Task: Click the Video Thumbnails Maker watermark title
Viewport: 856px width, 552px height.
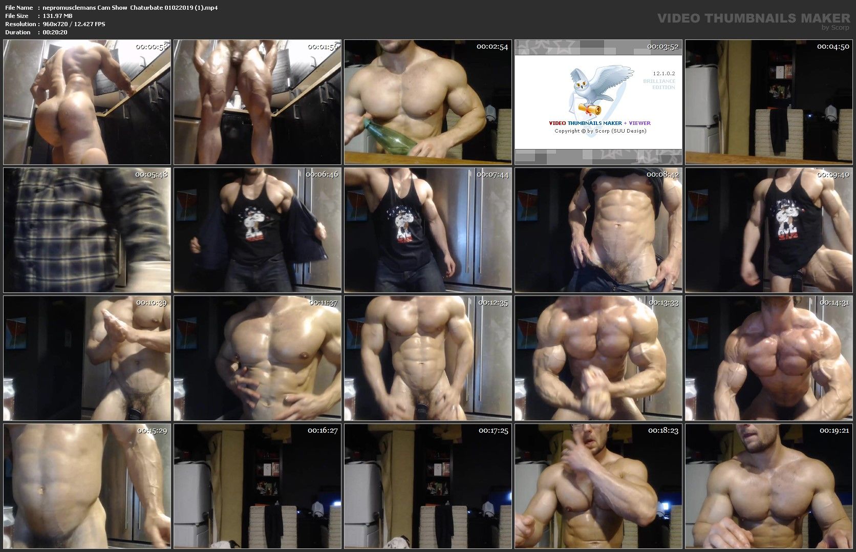Action: [753, 18]
